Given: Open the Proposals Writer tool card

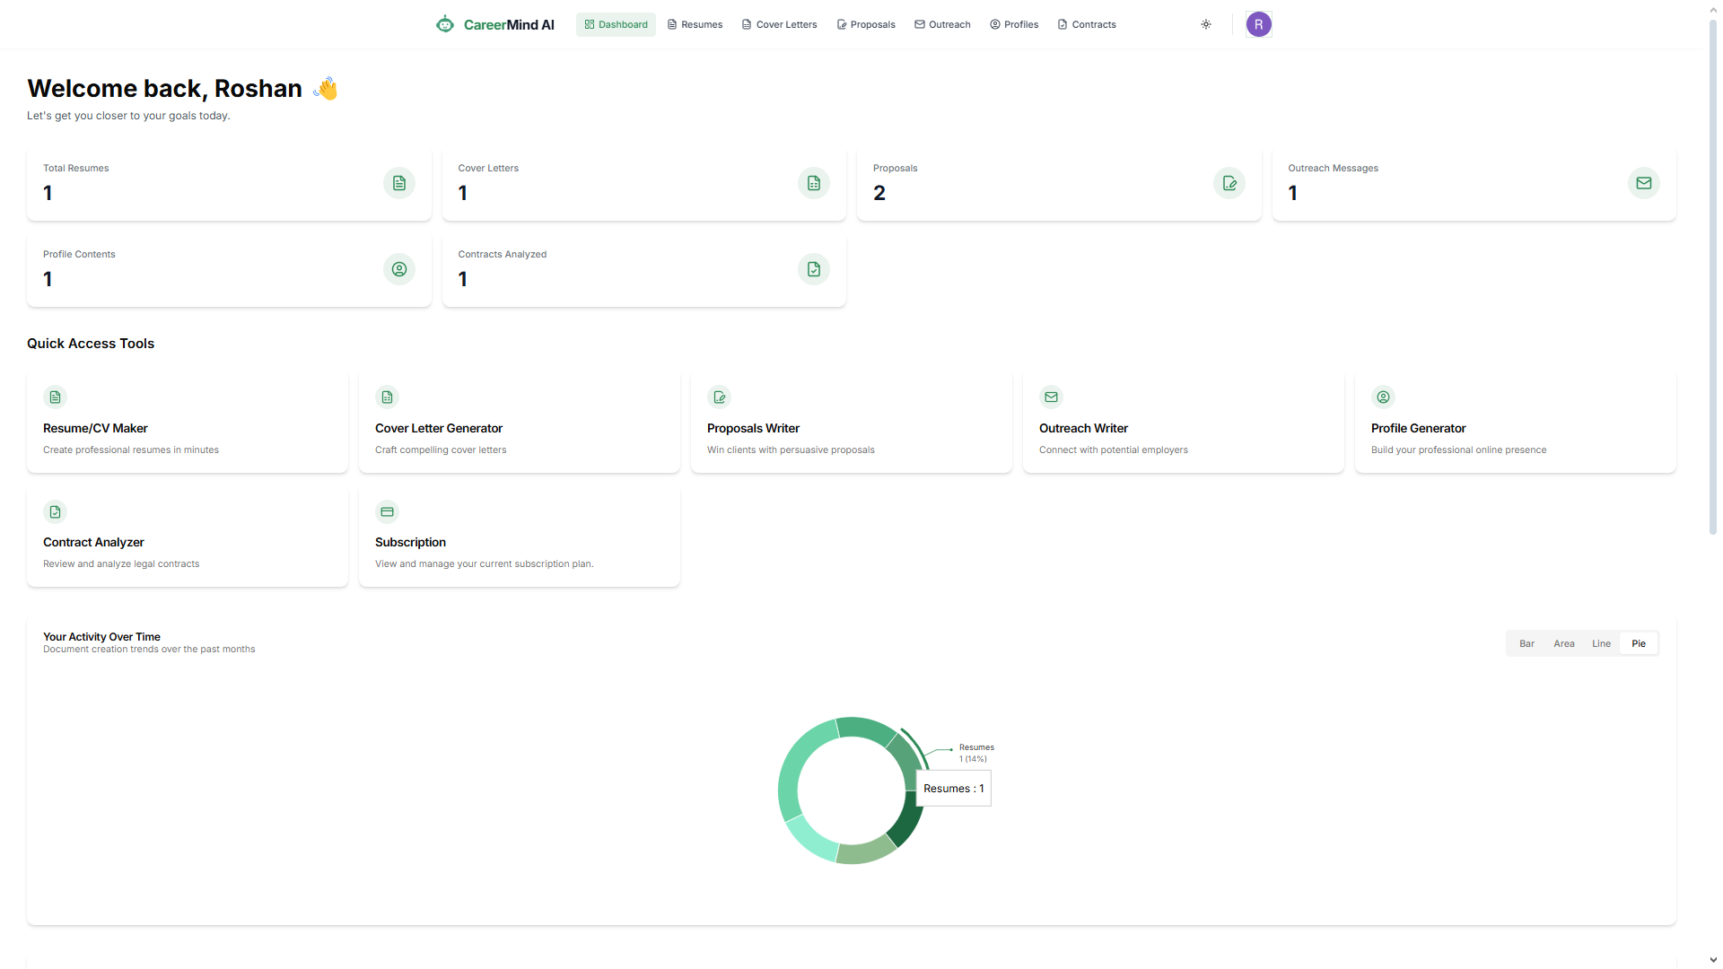Looking at the screenshot, I should click(851, 423).
